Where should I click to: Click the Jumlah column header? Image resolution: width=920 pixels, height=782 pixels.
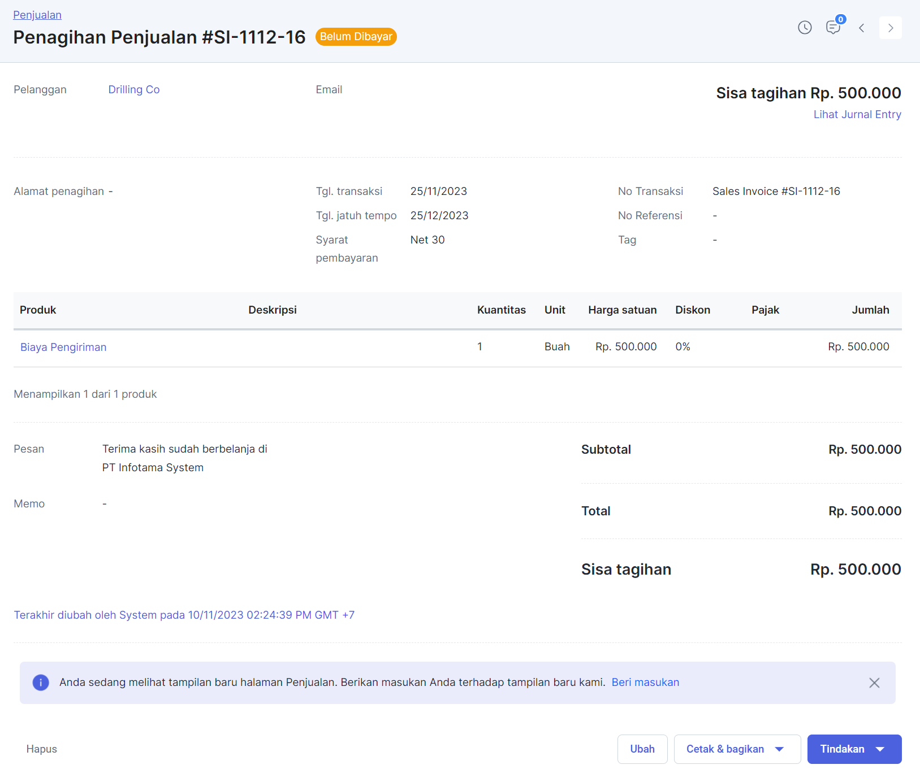click(x=870, y=310)
